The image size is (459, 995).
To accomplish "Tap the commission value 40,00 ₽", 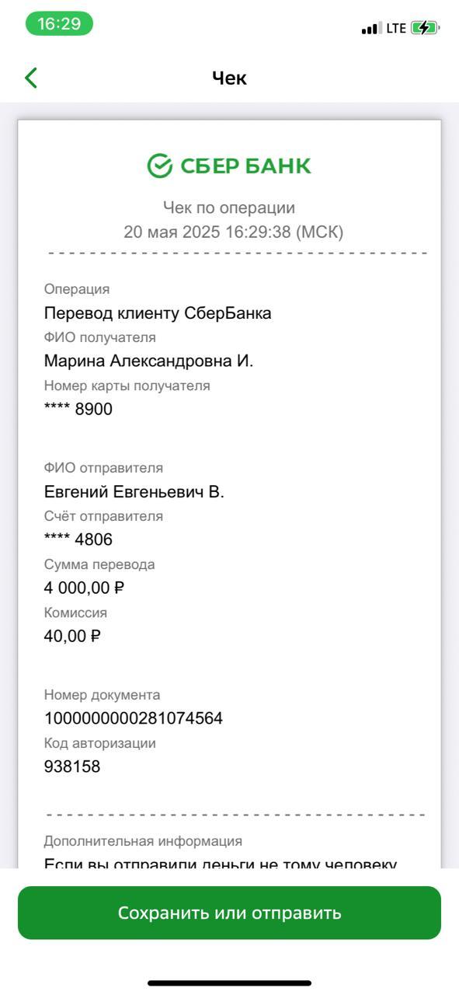I will click(x=72, y=636).
